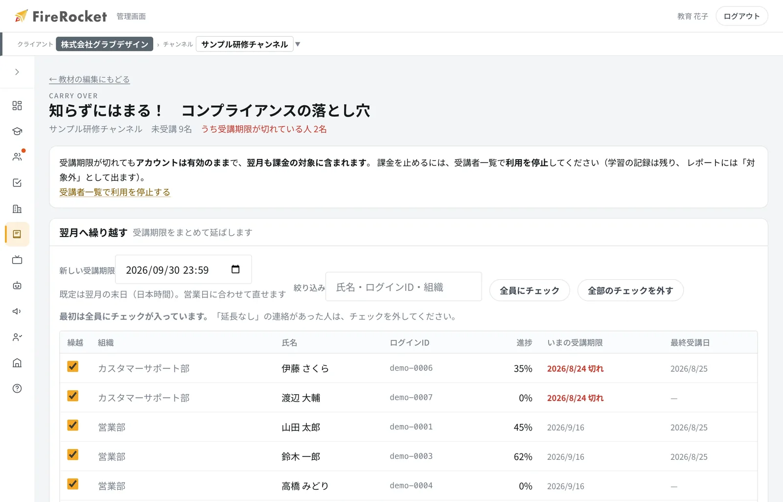Screen dimensions: 783x502
Task: Uncheck the checkbox for 伊藤 さくら
Action: (73, 366)
